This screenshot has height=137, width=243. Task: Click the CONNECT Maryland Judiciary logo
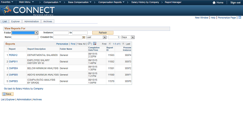click(28, 10)
